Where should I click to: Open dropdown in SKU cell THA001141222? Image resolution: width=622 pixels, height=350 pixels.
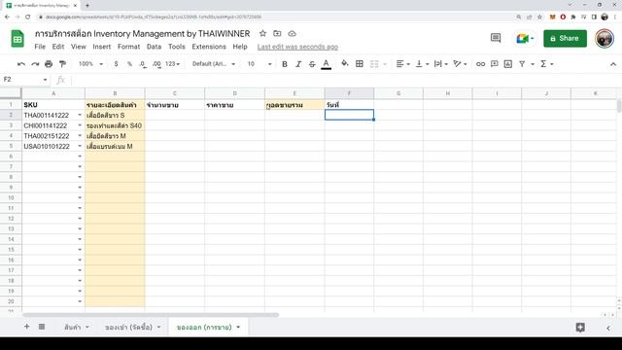pos(80,115)
